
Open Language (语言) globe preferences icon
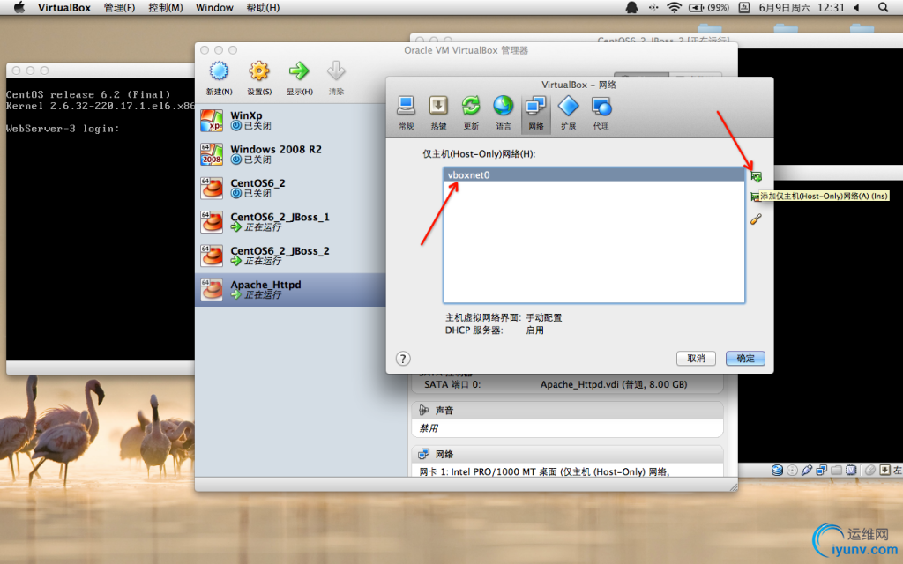point(504,107)
